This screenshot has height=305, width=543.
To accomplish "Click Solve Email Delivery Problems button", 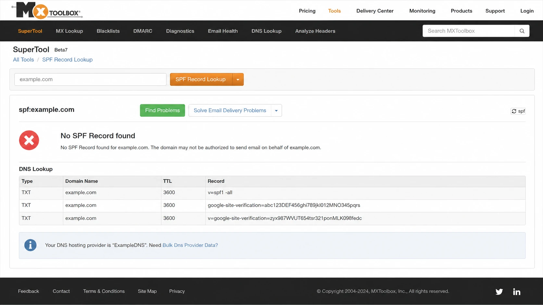I will coord(230,111).
